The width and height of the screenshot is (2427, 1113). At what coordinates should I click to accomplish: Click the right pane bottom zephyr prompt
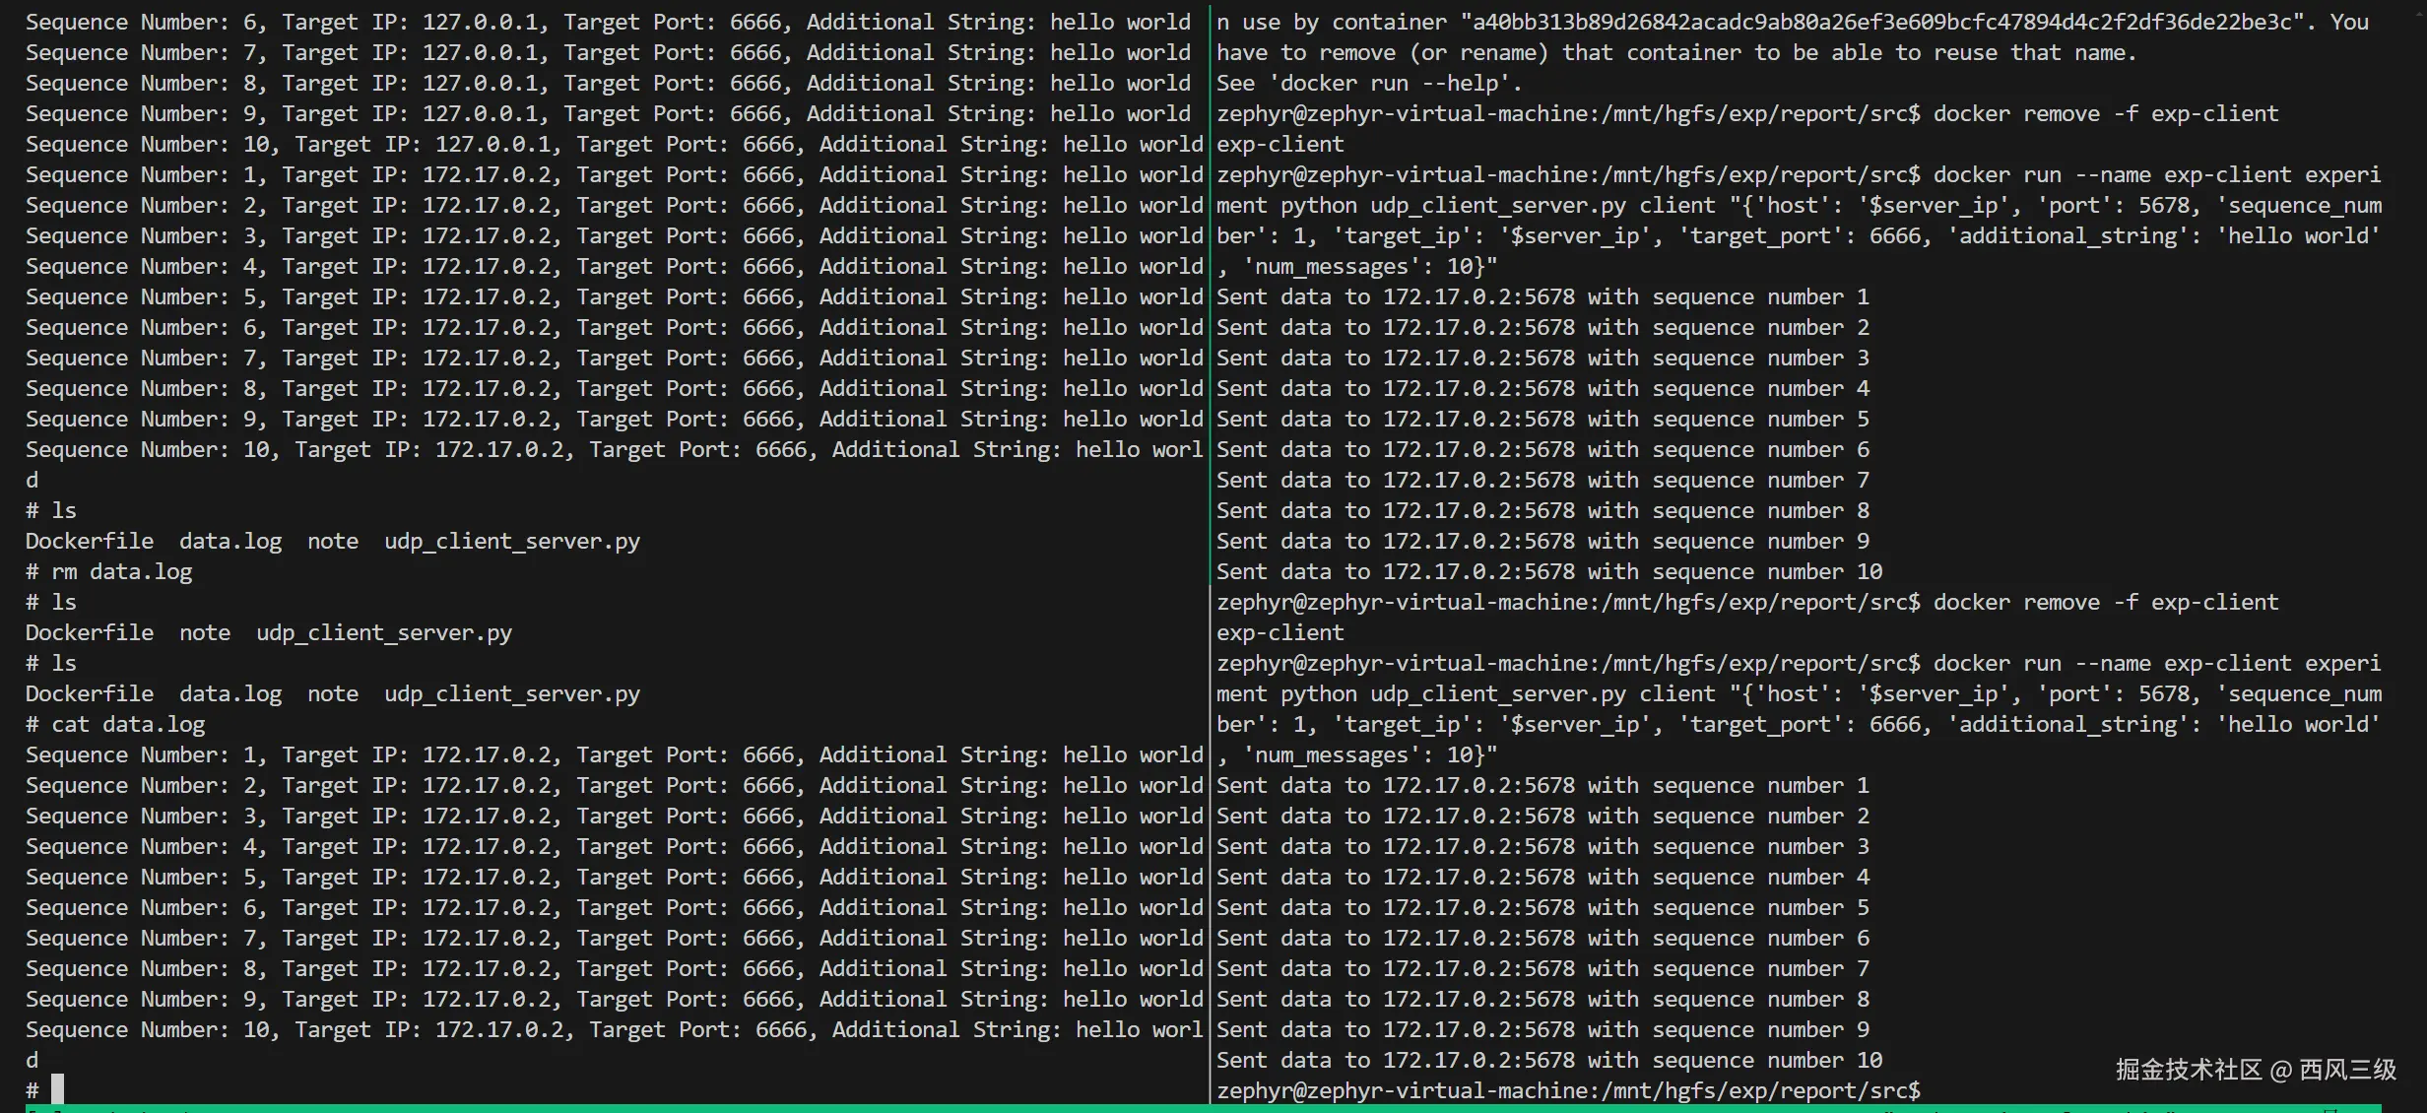coord(1567,1090)
